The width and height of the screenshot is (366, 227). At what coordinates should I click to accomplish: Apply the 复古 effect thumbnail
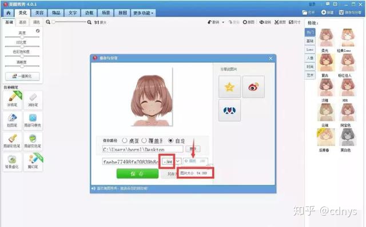pyautogui.click(x=326, y=62)
